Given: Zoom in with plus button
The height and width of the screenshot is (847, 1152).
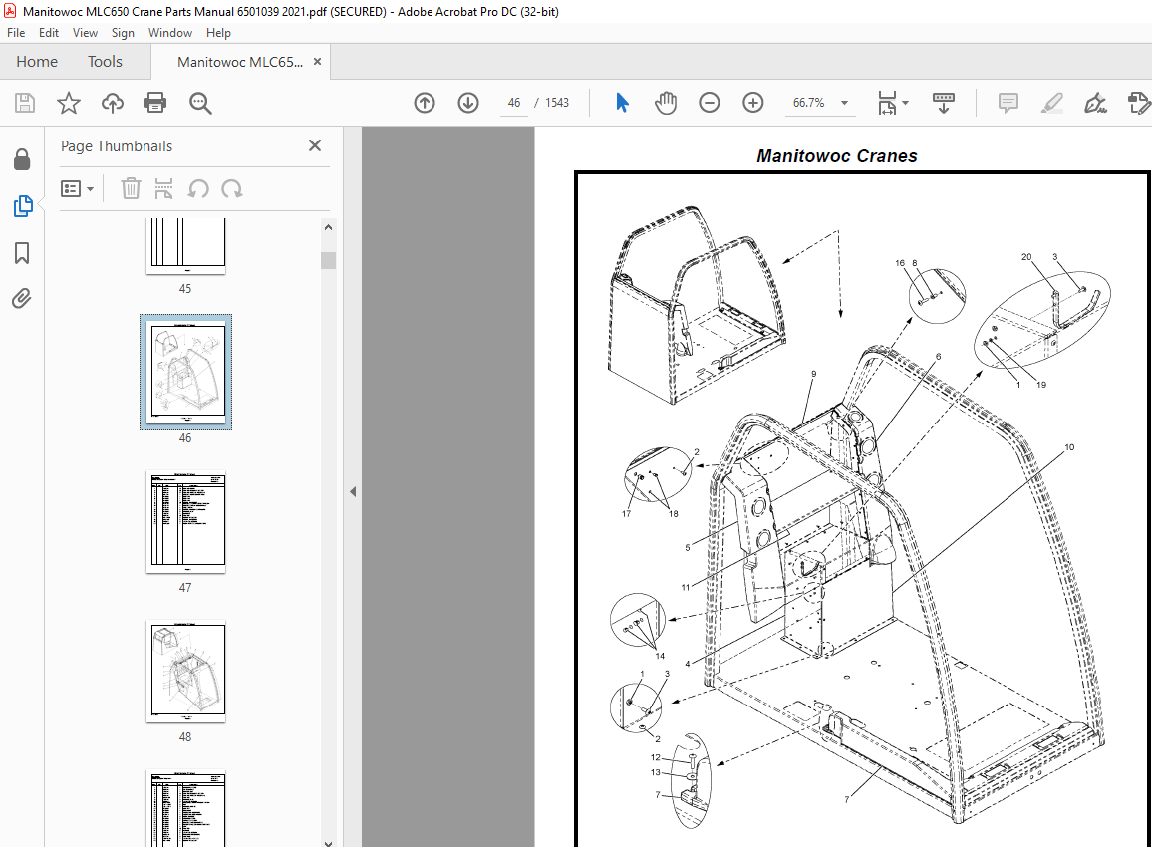Looking at the screenshot, I should 753,102.
